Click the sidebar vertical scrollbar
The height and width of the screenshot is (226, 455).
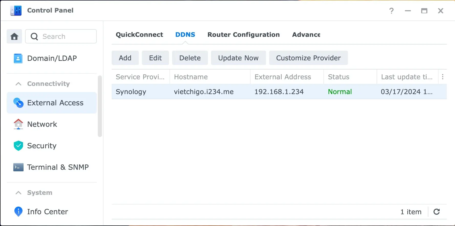point(100,106)
